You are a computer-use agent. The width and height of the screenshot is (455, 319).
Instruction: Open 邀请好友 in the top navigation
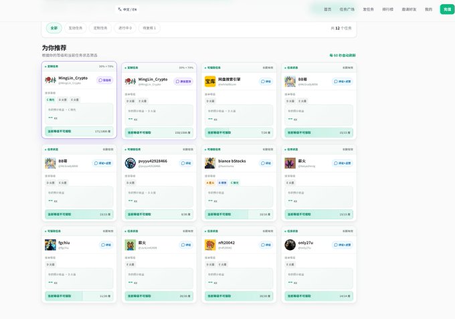click(409, 9)
